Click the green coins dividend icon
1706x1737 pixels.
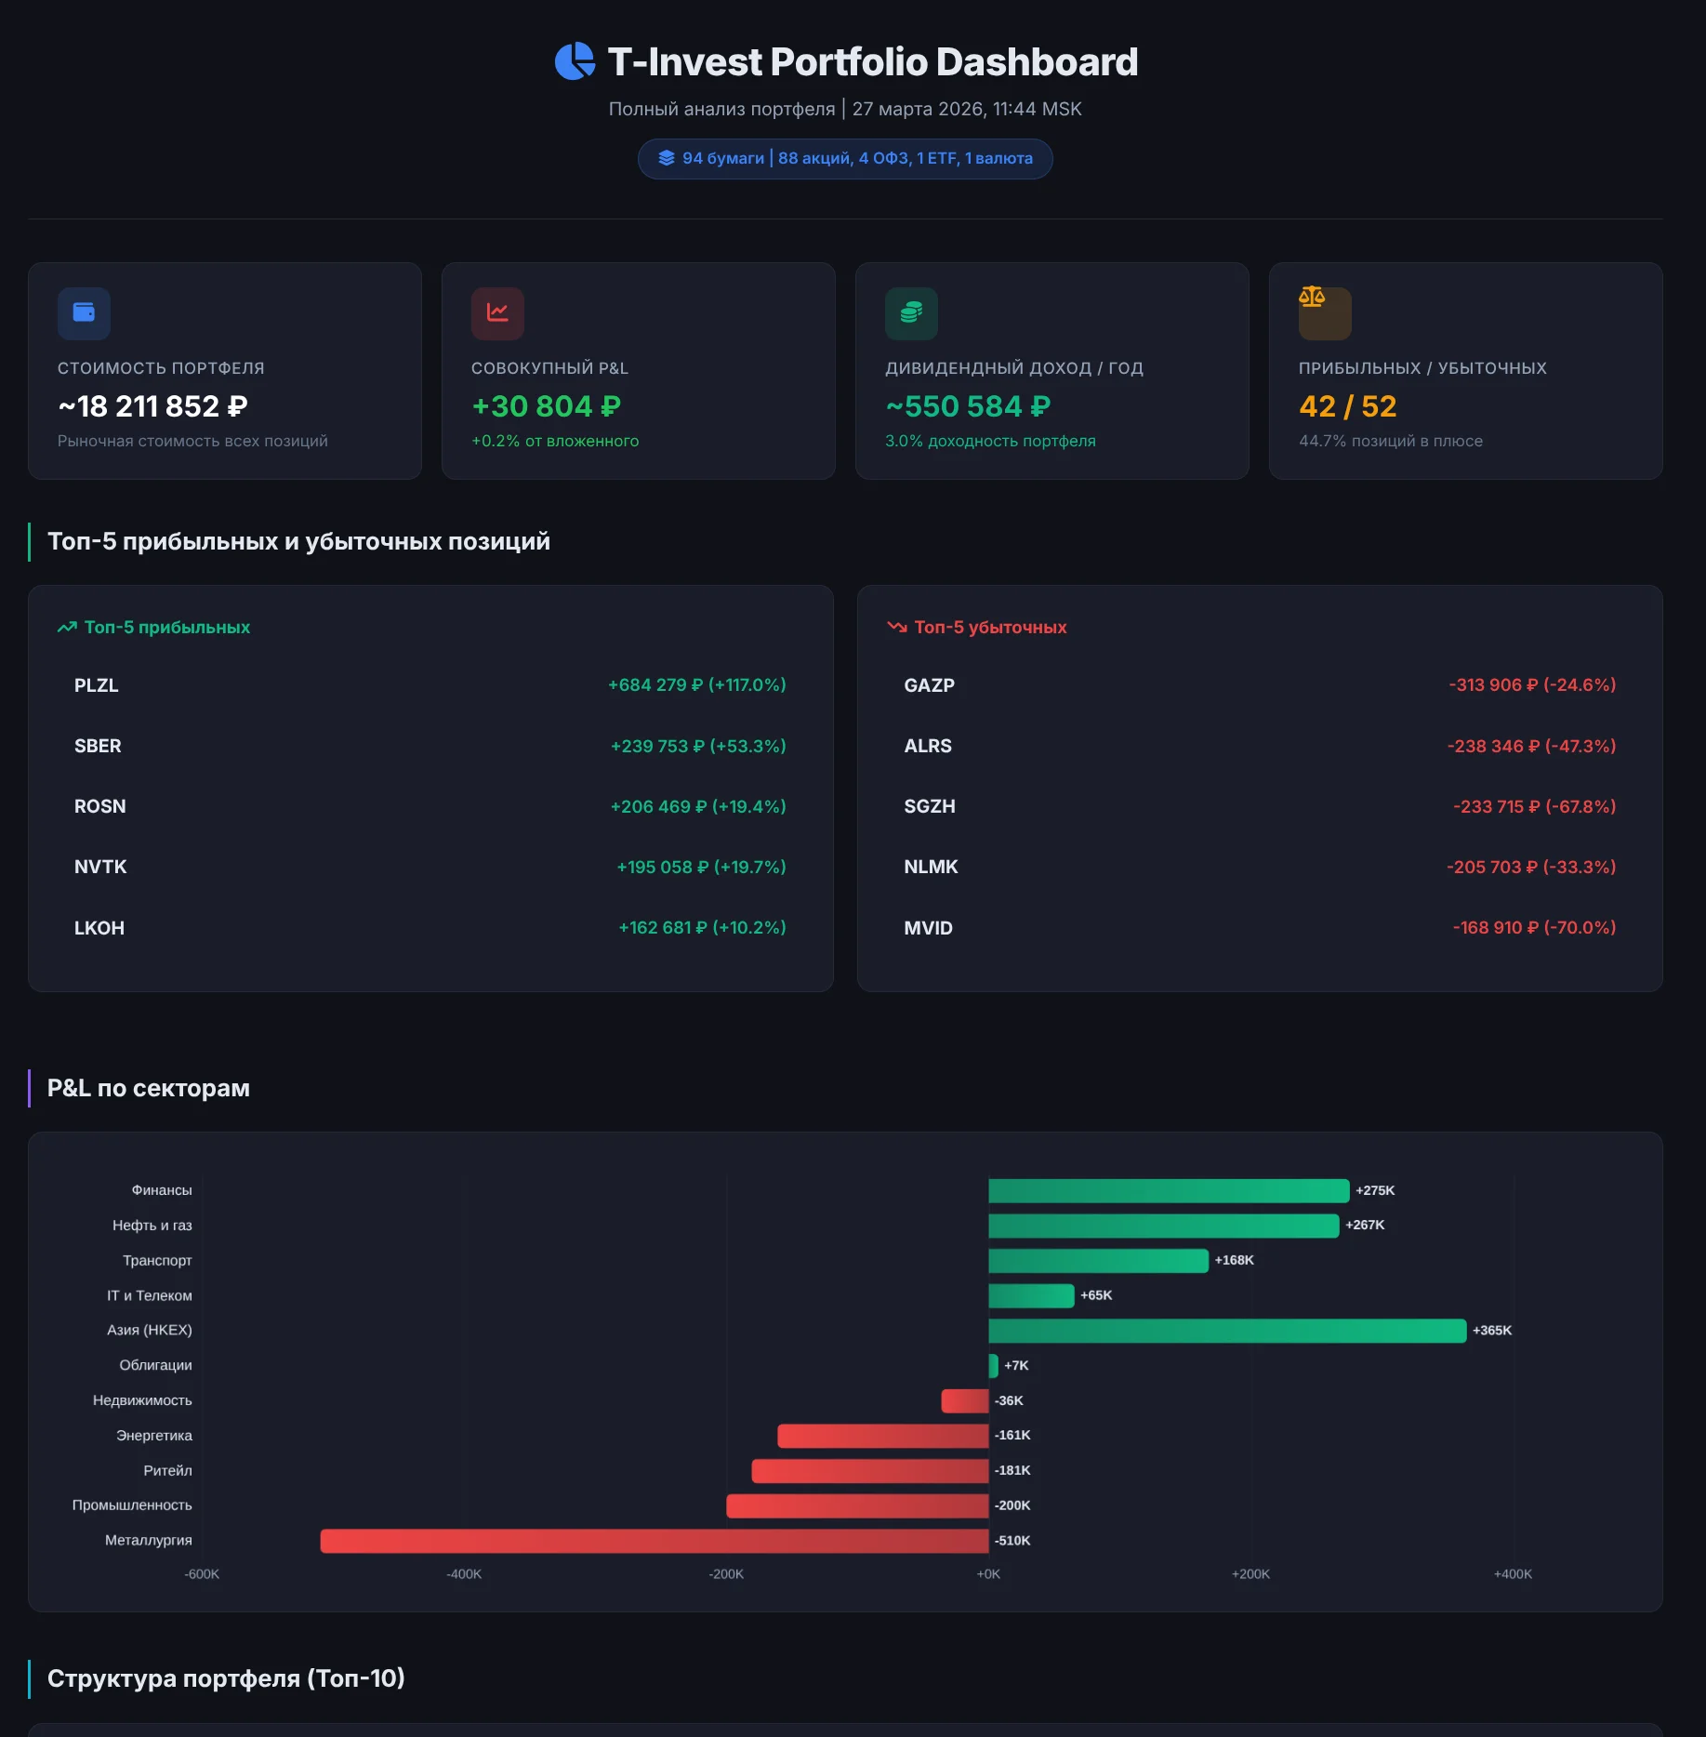911,313
